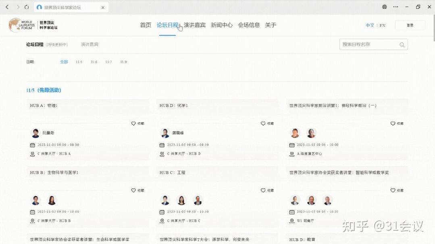Open 世界顶尖科学家科学T大会 session title
Screen dimensions: 435x244
[x=204, y=240]
